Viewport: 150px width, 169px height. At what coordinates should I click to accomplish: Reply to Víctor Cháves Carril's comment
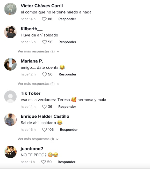click(67, 19)
